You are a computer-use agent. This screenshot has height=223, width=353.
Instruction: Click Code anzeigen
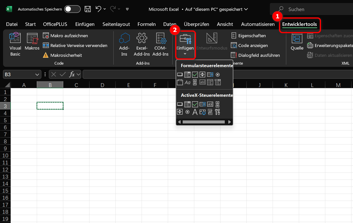(249, 46)
